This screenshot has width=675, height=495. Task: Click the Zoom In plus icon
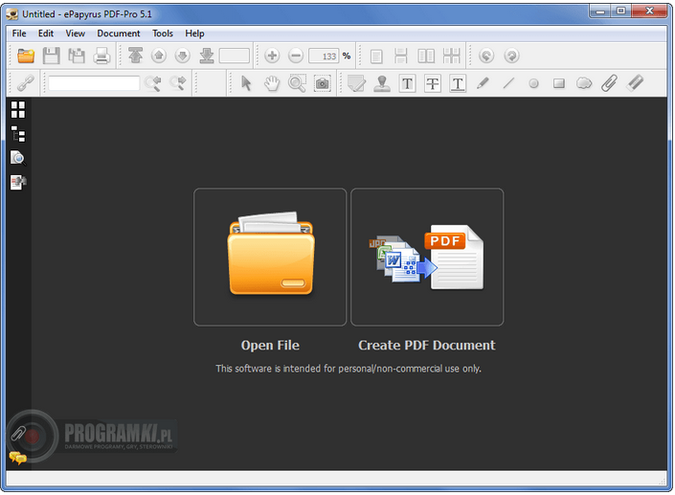[272, 56]
